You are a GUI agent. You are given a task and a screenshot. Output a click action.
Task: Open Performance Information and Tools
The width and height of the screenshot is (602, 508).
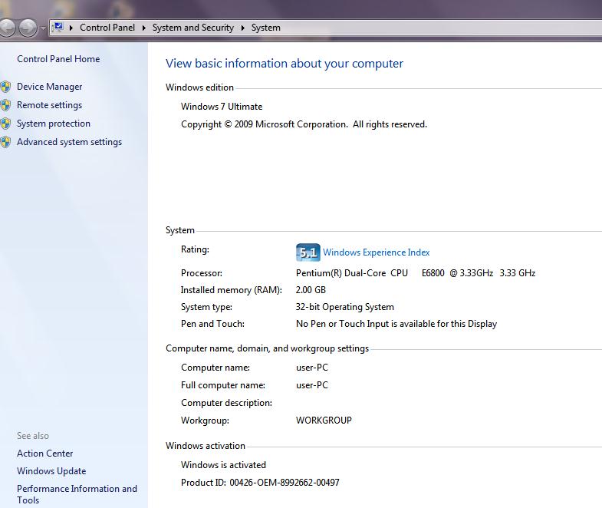click(x=77, y=494)
